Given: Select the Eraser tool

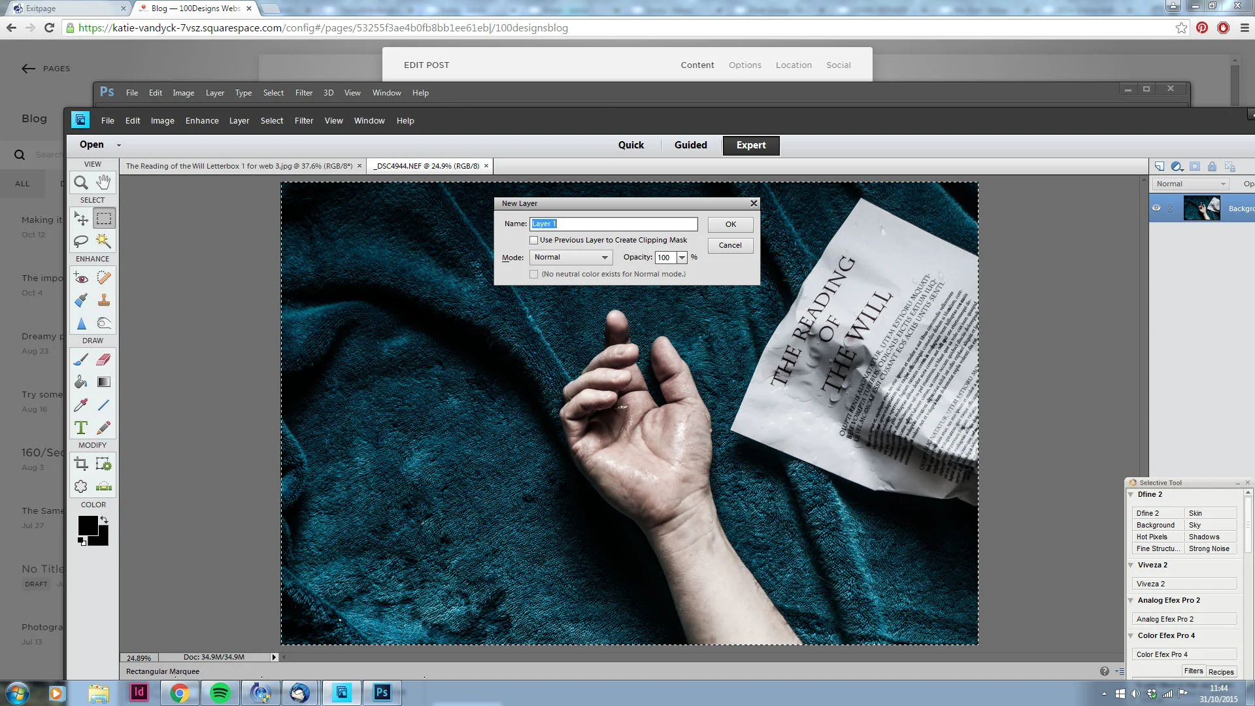Looking at the screenshot, I should click(x=103, y=360).
